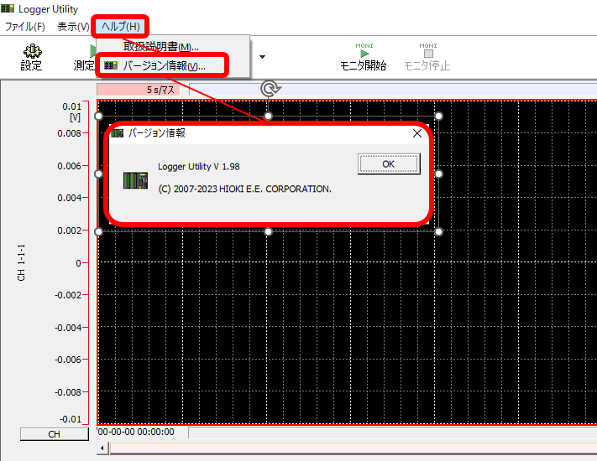
Task: Choose バージョン情報(V)... menu entry
Action: point(164,65)
